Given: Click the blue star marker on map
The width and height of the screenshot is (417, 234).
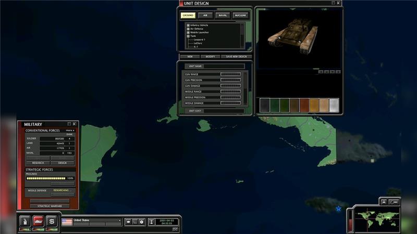Looking at the screenshot, I should tap(338, 209).
